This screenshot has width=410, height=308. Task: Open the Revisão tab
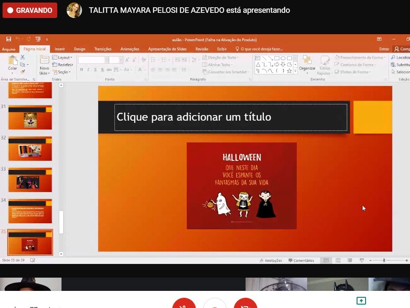(202, 49)
